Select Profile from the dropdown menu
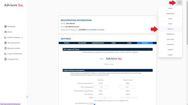The height and width of the screenshot is (105, 188). 170,8
